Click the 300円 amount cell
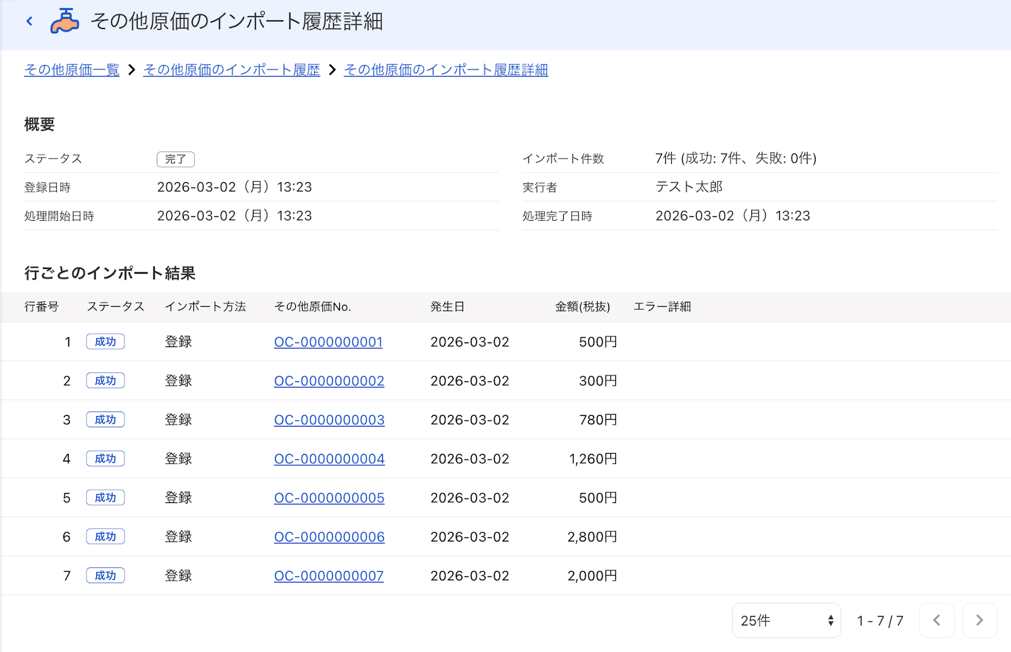 point(598,381)
